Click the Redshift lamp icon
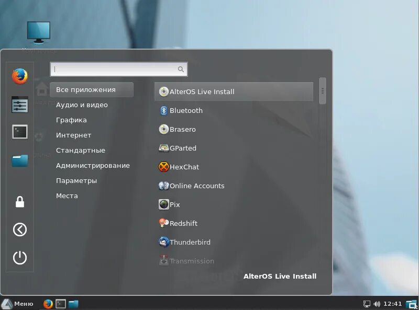Viewport: 419px width, 310px height. 163,223
